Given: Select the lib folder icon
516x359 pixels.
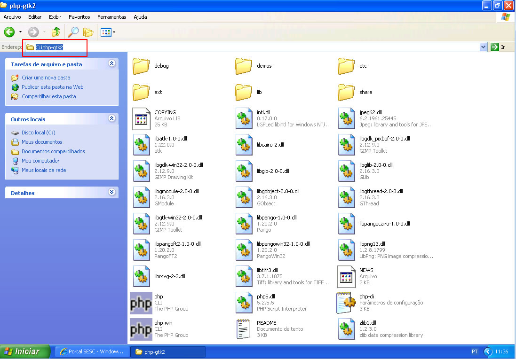Looking at the screenshot, I should (x=244, y=92).
